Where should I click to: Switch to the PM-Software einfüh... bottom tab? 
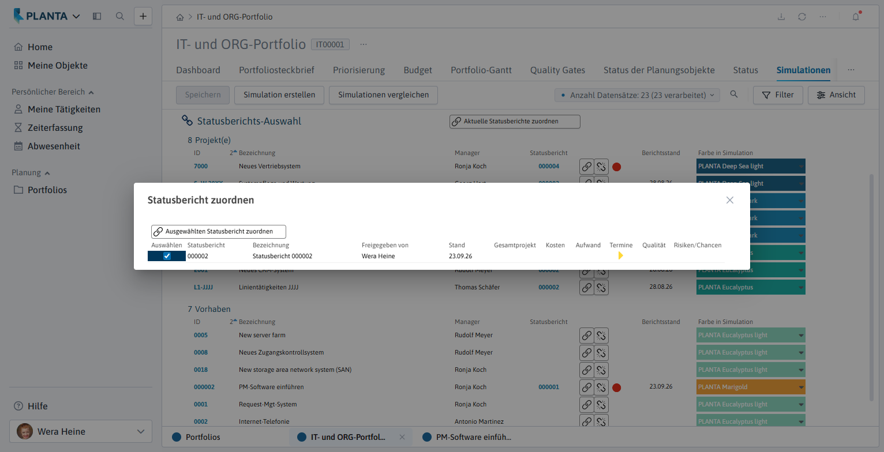click(467, 437)
